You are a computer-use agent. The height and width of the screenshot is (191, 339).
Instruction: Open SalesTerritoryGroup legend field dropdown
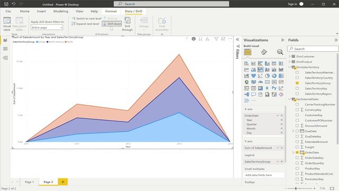[278, 161]
